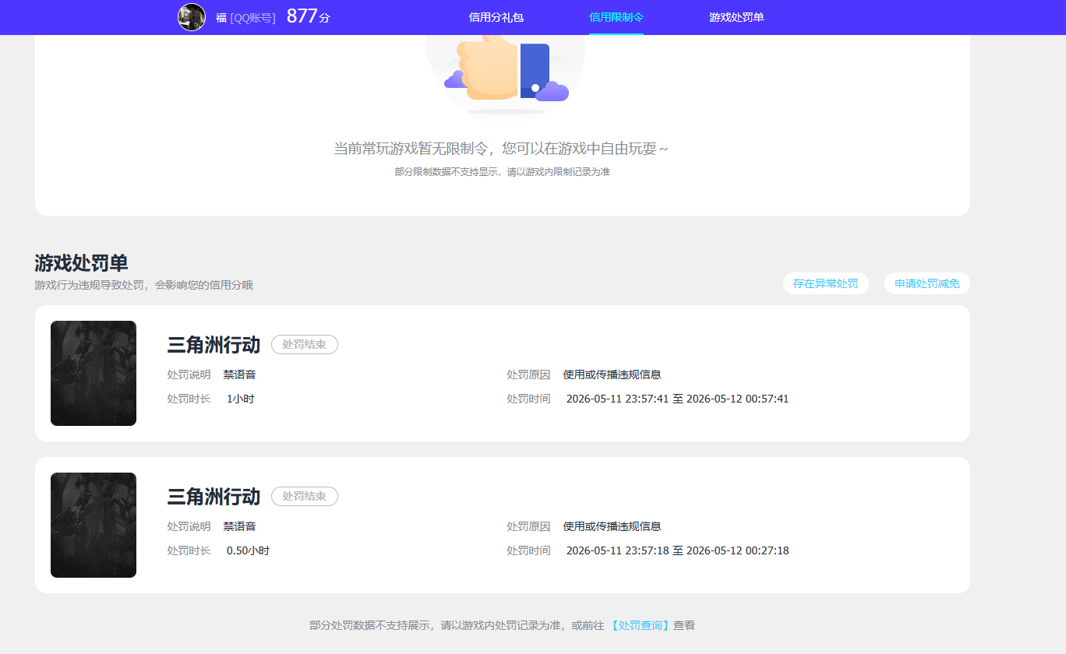Click the penalty time ending 2026-05-12 00:27:18
The image size is (1066, 654).
677,550
